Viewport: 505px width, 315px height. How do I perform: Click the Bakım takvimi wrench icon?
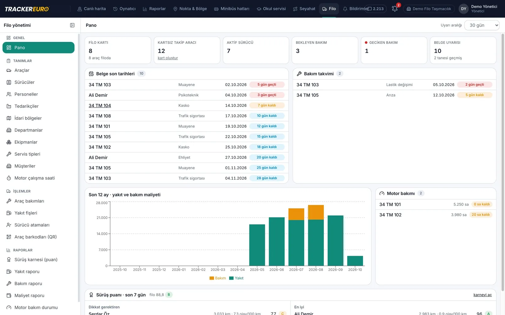pos(299,74)
